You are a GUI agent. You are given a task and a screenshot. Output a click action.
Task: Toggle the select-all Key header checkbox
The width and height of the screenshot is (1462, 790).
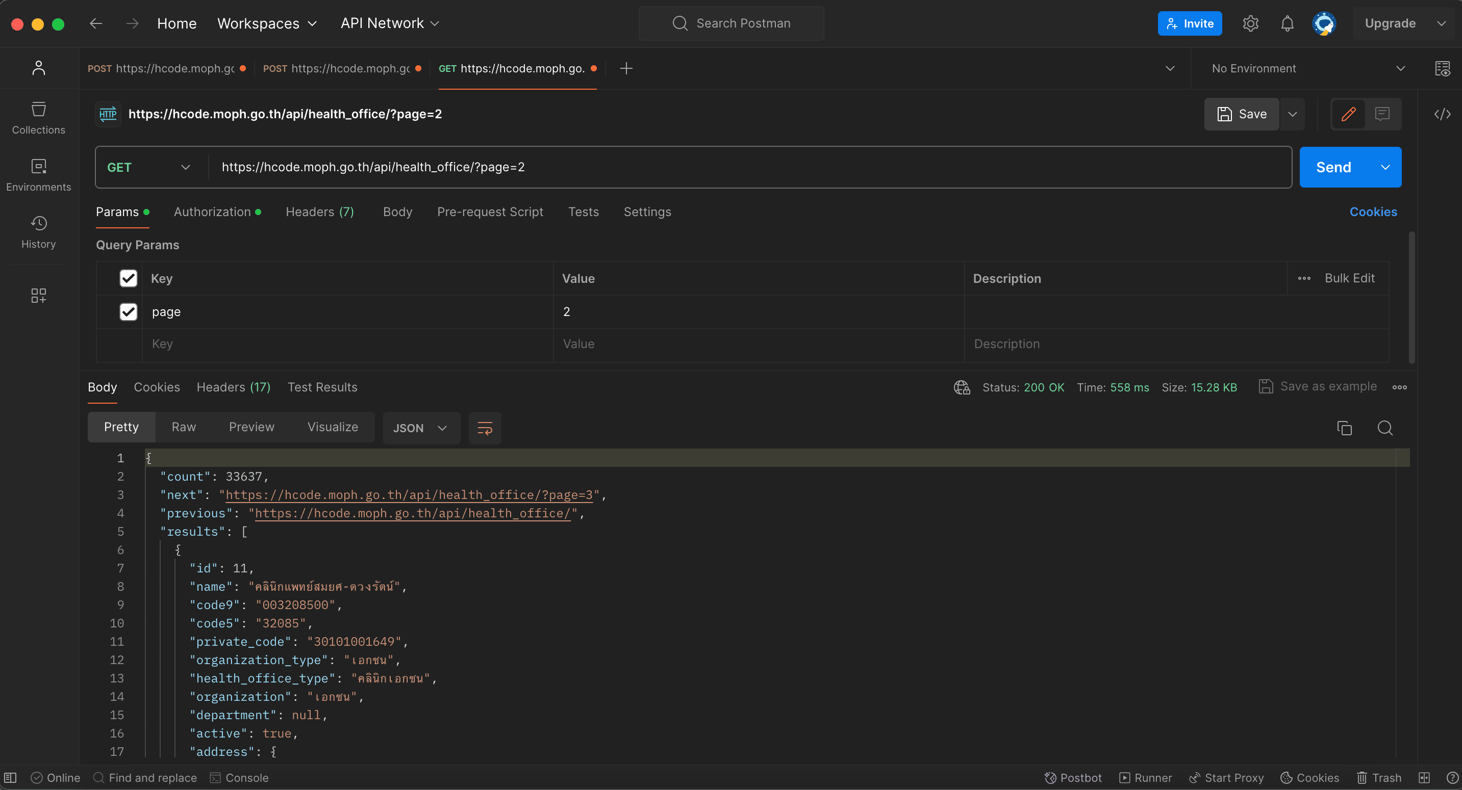click(x=128, y=278)
